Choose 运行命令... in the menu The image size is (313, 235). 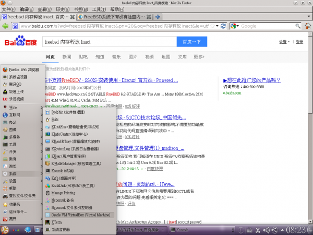pos(23,211)
